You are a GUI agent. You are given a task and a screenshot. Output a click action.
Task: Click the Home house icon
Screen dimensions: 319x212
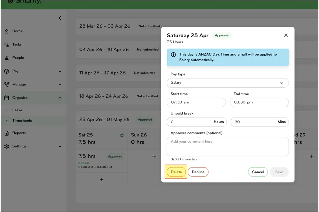tap(7, 31)
